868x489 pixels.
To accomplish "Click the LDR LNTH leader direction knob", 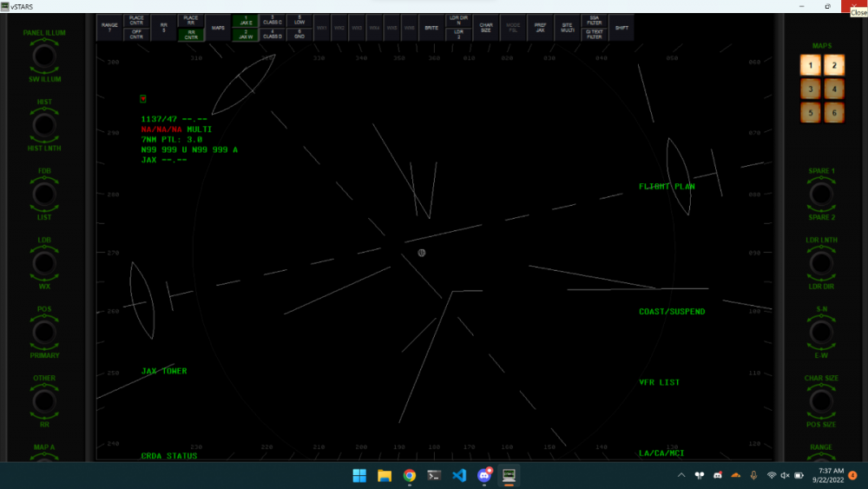I will (821, 262).
